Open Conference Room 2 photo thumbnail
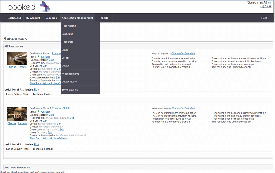 [17, 114]
